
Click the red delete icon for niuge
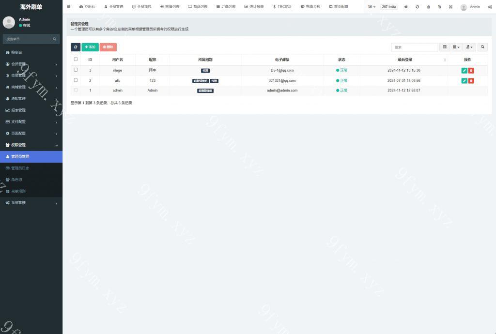pyautogui.click(x=471, y=71)
